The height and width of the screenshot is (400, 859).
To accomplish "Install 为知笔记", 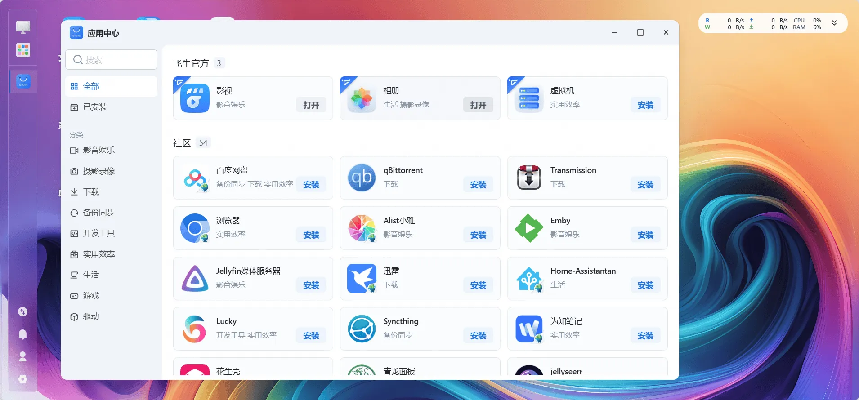I will coord(645,336).
